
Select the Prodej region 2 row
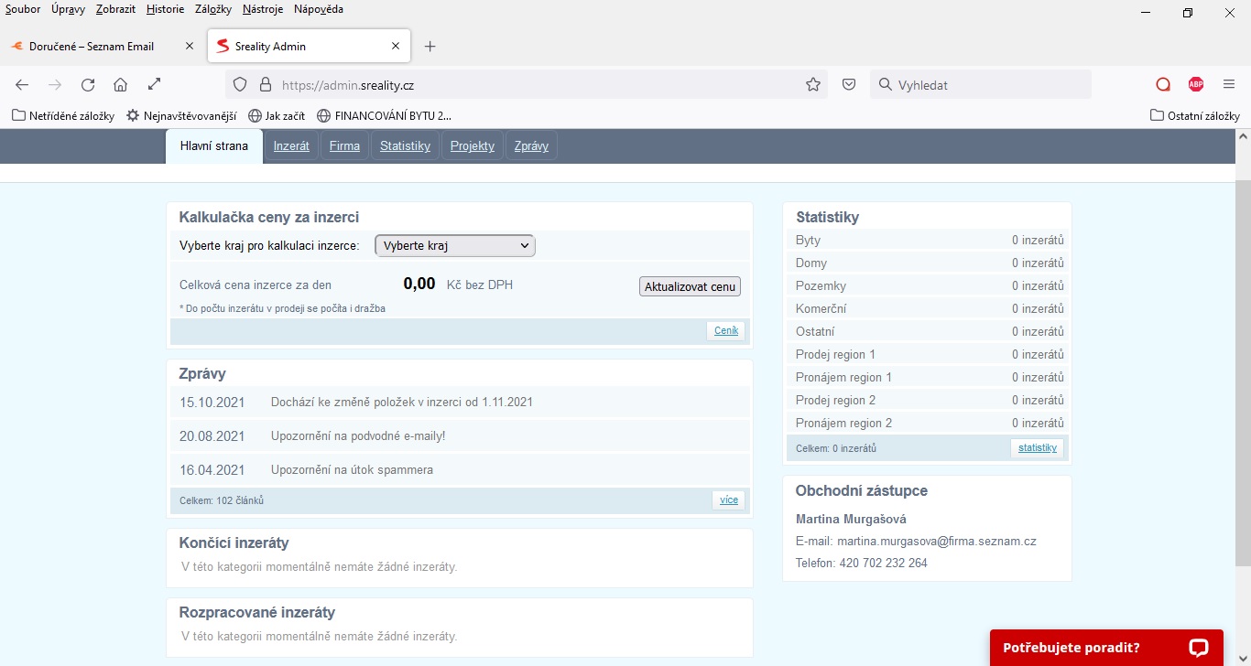930,400
